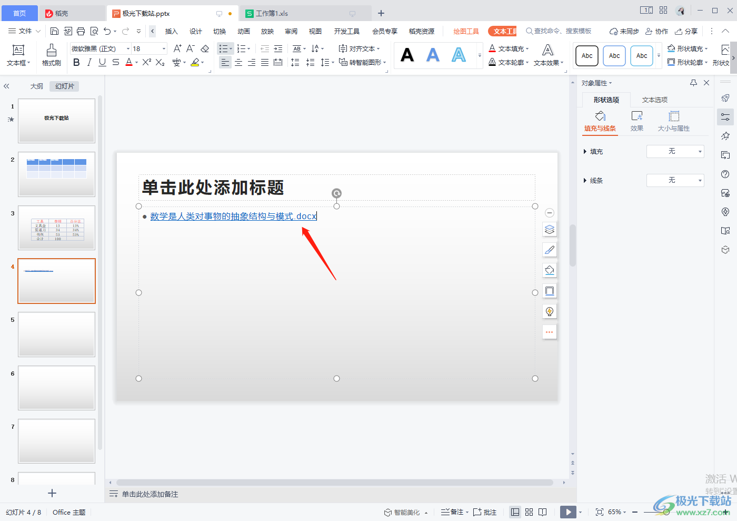Toggle italic formatting
This screenshot has height=521, width=737.
89,63
